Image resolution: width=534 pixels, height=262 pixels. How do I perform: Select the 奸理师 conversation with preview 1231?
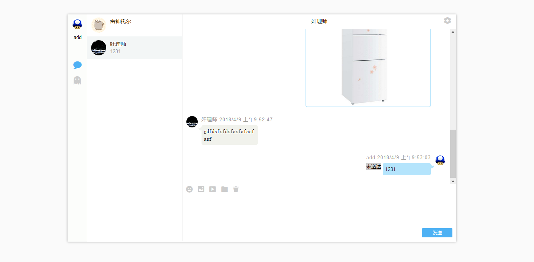pos(135,48)
